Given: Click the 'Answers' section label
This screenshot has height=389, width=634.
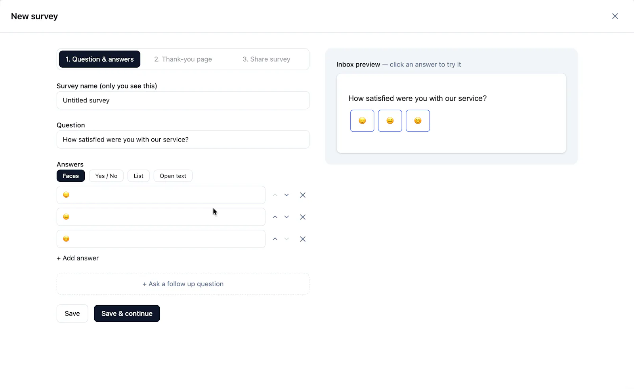Looking at the screenshot, I should [70, 164].
